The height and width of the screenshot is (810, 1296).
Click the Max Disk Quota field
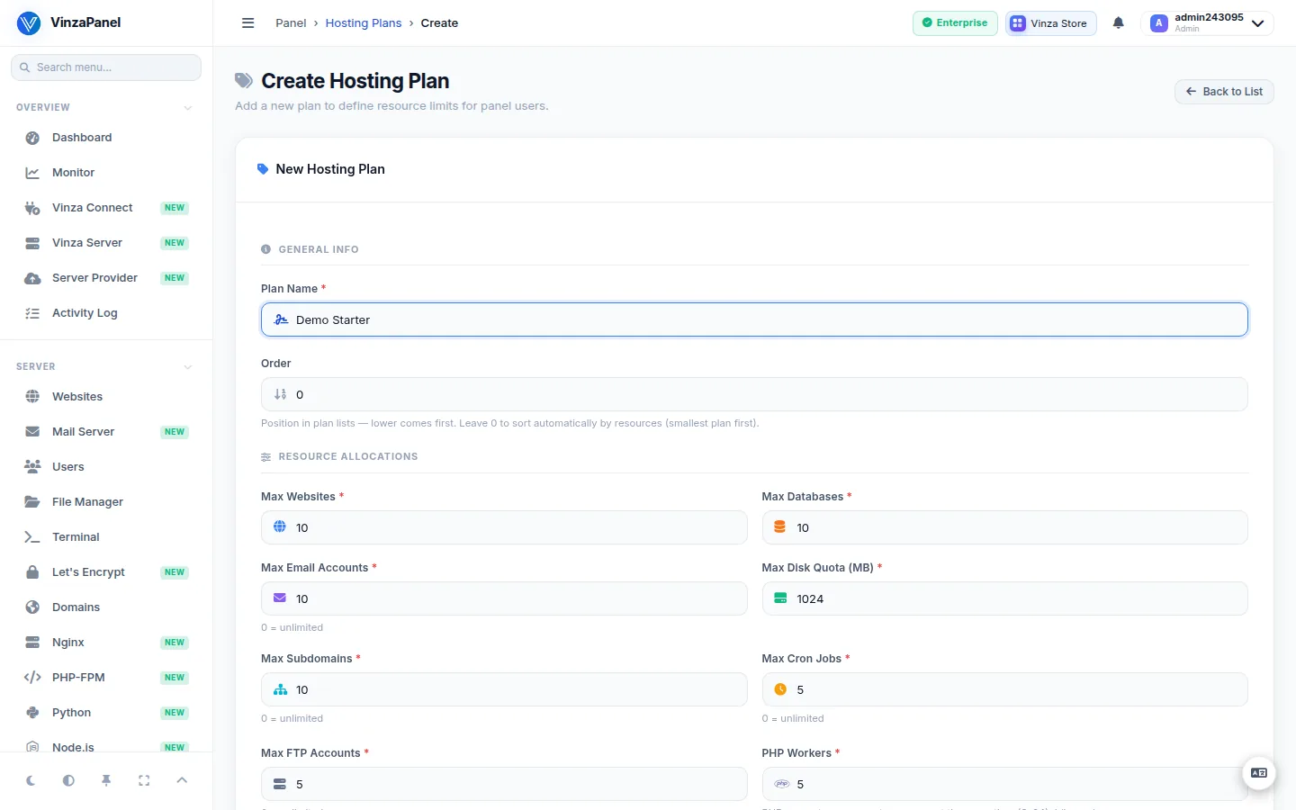click(x=1004, y=598)
